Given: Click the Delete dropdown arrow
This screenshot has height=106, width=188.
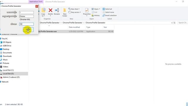Looking at the screenshot, I should click(50, 16).
